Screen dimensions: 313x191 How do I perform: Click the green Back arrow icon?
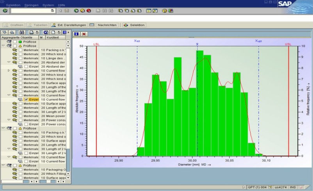[x=76, y=11]
